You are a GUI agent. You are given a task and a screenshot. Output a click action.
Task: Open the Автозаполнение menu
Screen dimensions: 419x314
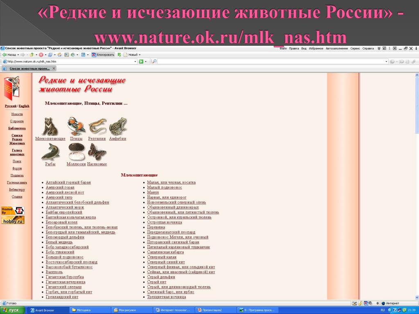[337, 49]
